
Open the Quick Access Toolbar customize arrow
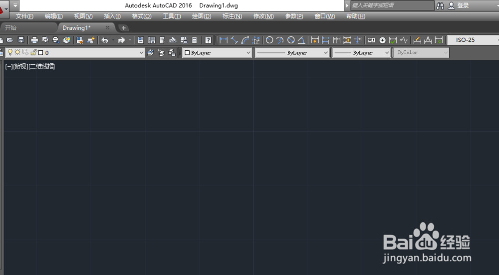pyautogui.click(x=15, y=5)
